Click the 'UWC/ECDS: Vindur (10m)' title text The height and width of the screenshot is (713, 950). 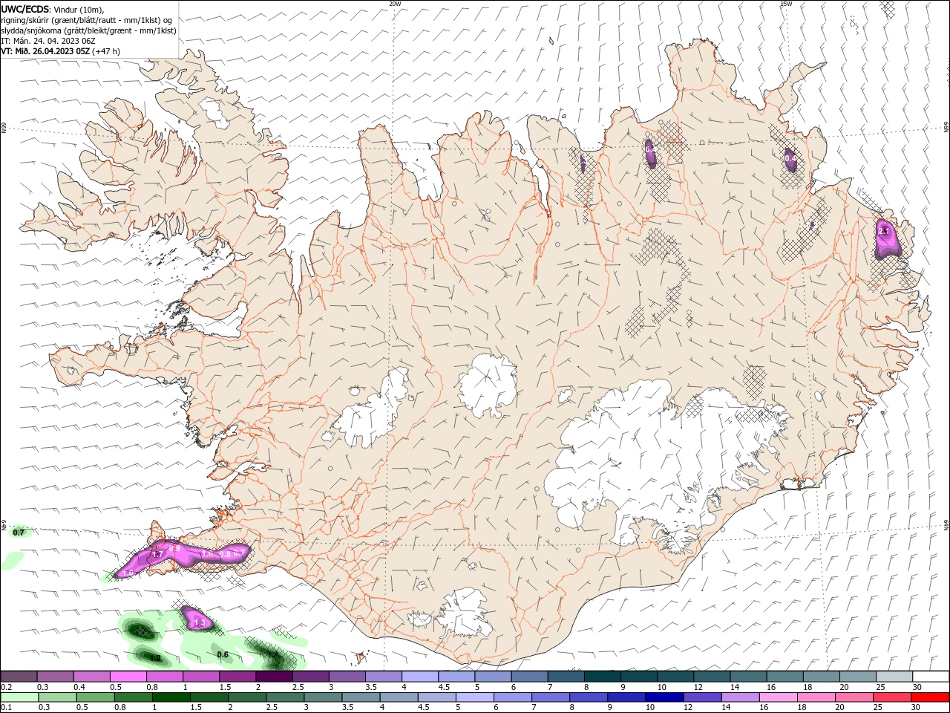(53, 9)
